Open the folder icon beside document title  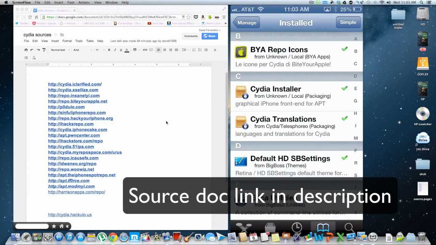(62, 35)
